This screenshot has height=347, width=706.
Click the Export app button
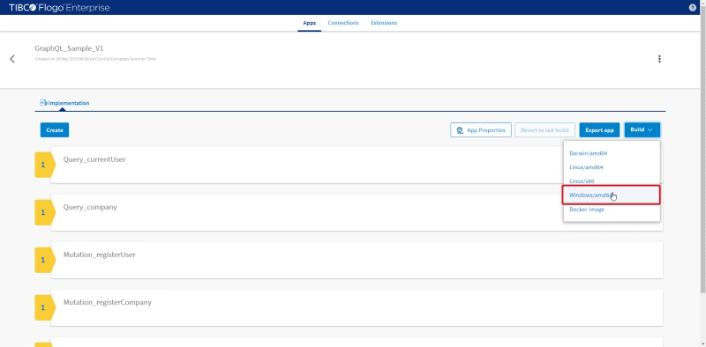point(599,129)
